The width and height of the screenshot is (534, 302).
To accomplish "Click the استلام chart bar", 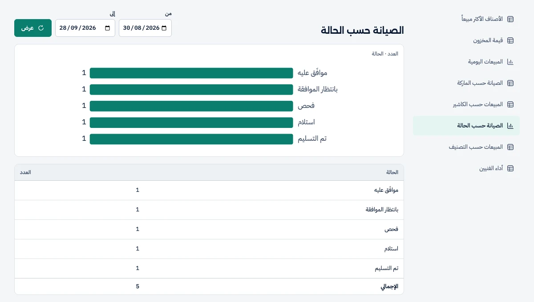I will point(191,122).
